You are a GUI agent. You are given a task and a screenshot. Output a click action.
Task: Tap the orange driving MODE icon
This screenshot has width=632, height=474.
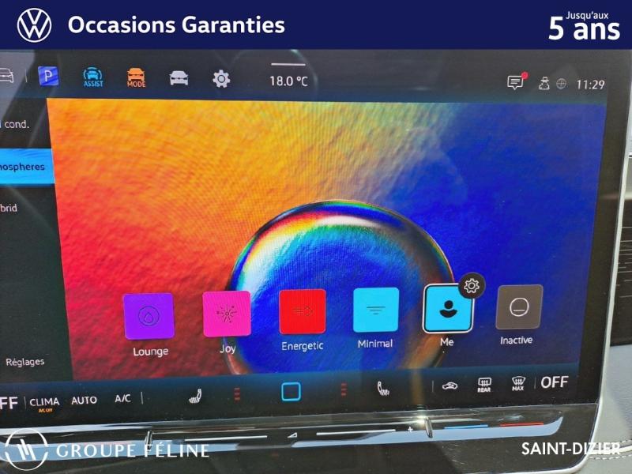[136, 78]
